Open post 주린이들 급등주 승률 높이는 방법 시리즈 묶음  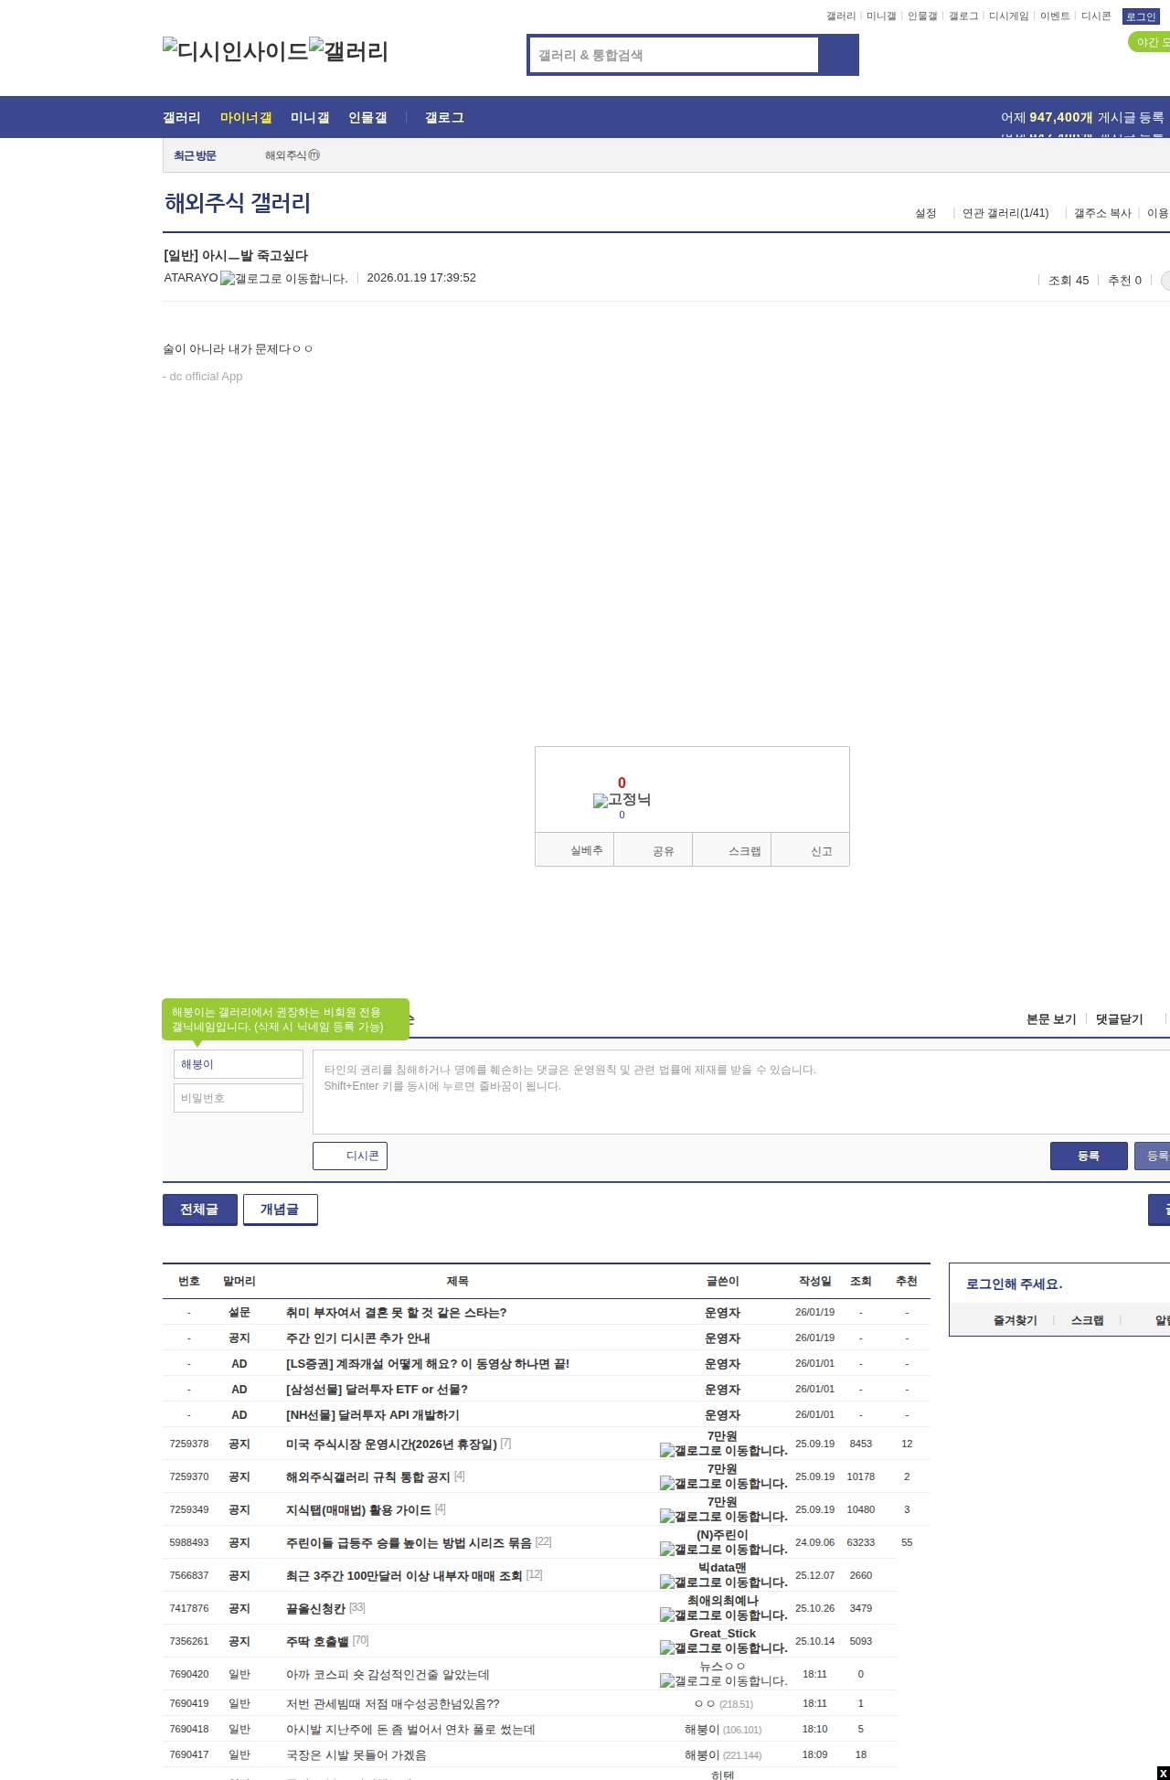pos(409,1542)
